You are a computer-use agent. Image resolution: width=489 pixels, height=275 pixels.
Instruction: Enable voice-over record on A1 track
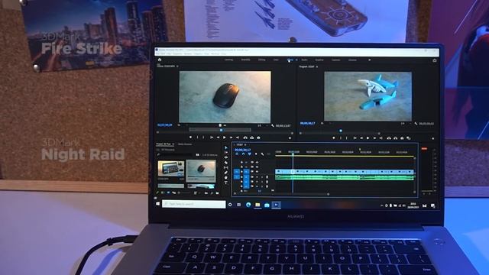[267, 176]
